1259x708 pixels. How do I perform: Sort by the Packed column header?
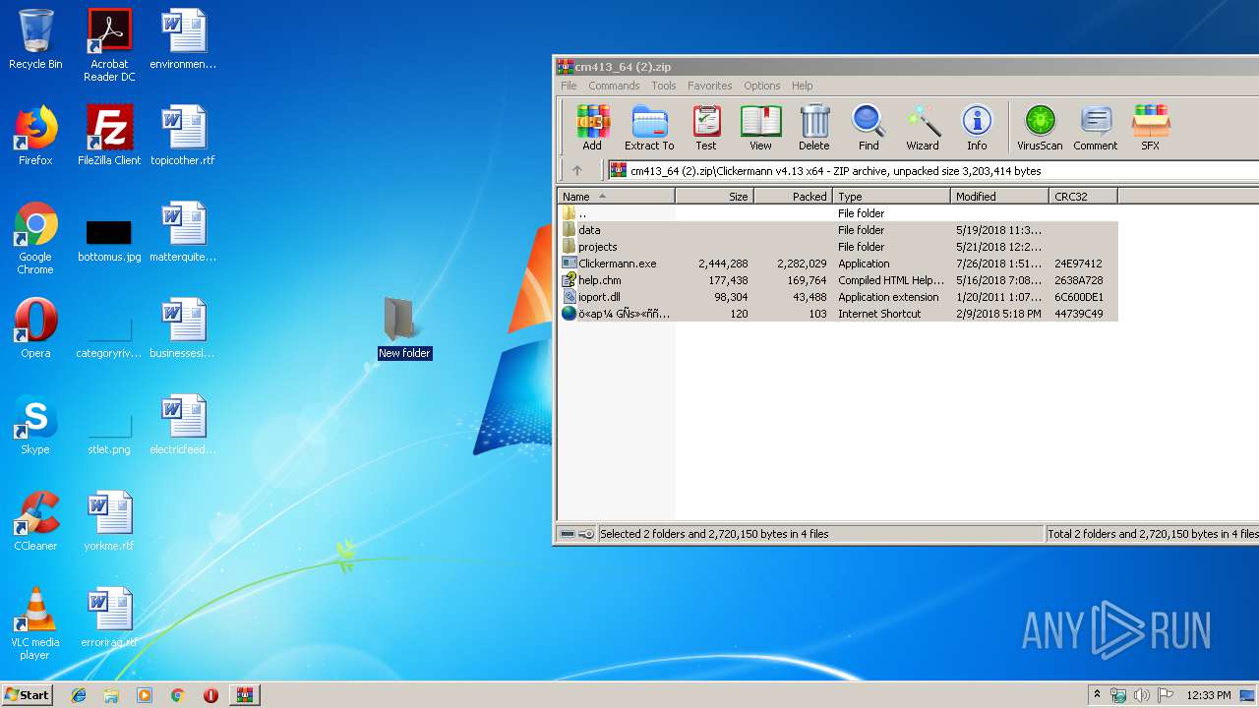(x=793, y=197)
